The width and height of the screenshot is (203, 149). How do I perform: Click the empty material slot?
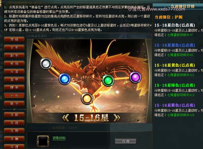click(43, 141)
